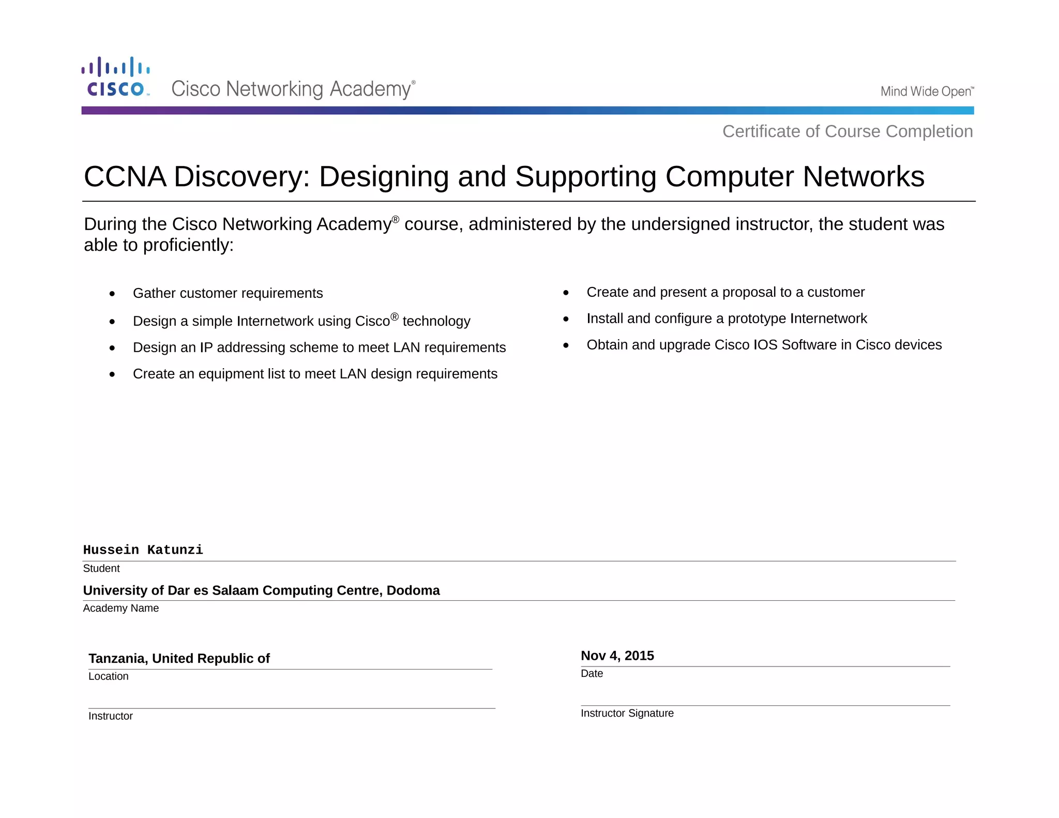Click 'Create an equipment list' bullet
Screen dimensions: 1059x818
[x=315, y=374]
